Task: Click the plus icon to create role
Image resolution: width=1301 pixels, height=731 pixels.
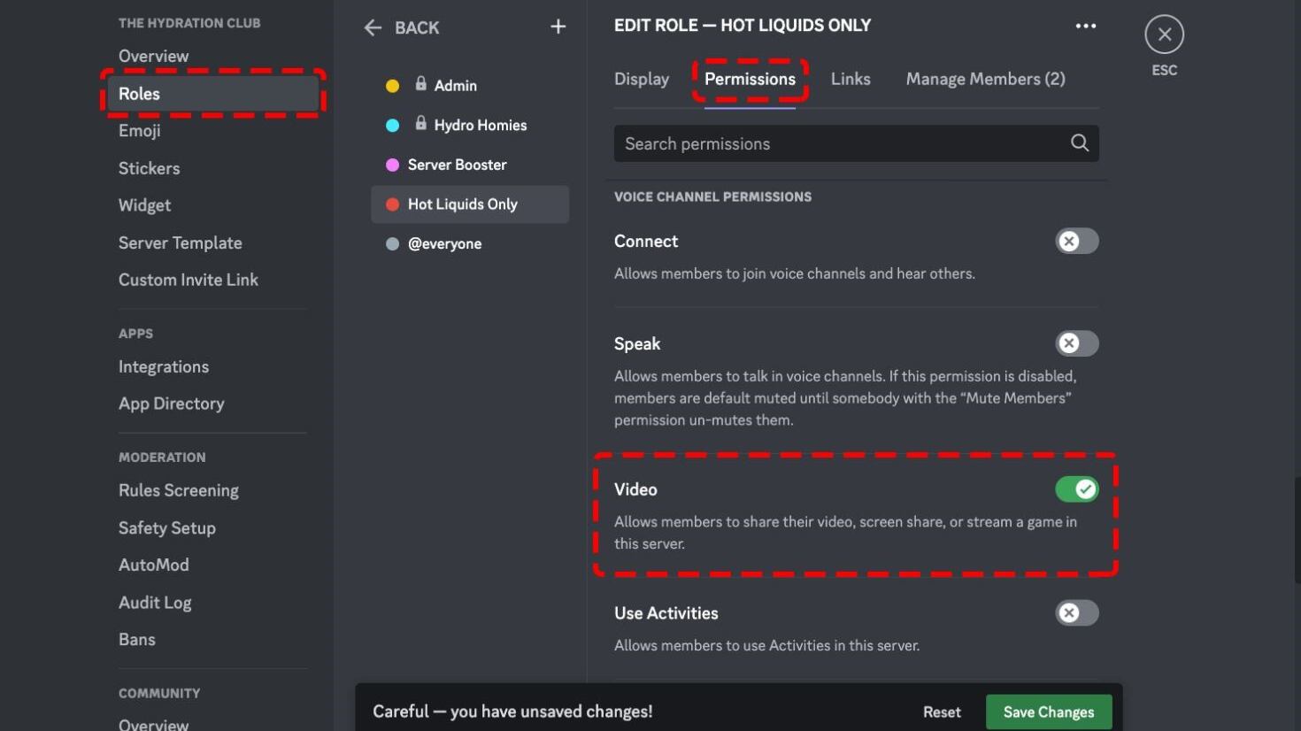Action: pos(558,27)
